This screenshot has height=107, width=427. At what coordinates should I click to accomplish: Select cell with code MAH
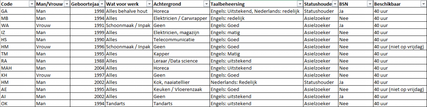pos(18,68)
